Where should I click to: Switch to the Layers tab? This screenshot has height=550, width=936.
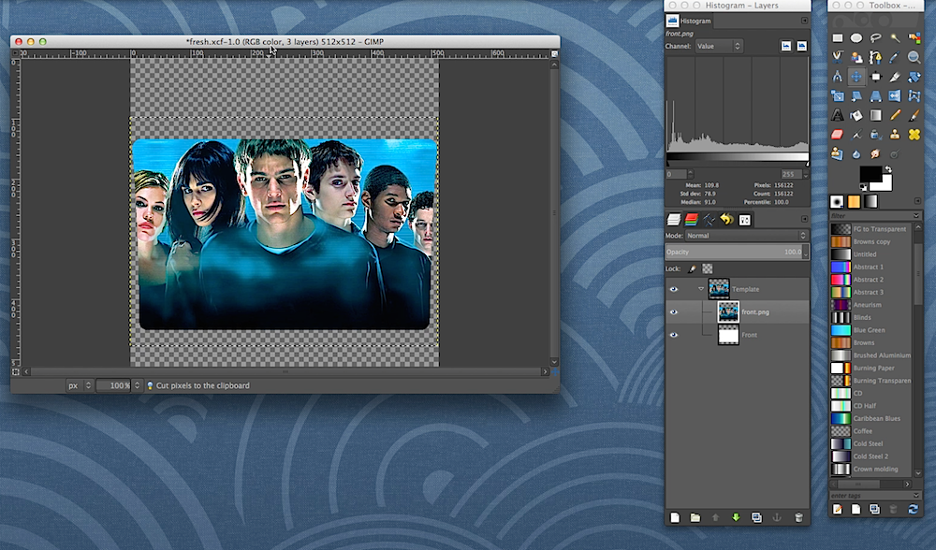pyautogui.click(x=674, y=220)
